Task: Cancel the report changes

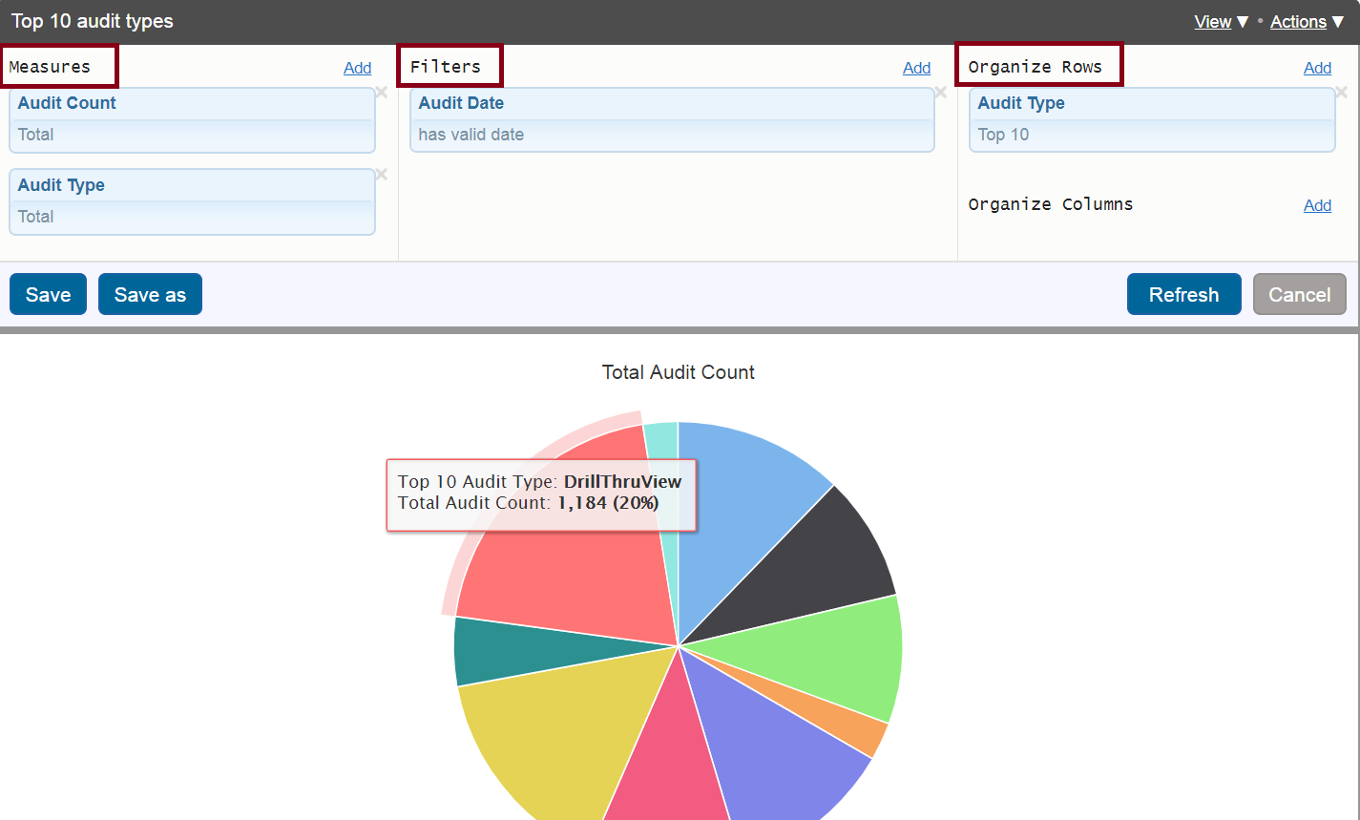Action: [x=1299, y=294]
